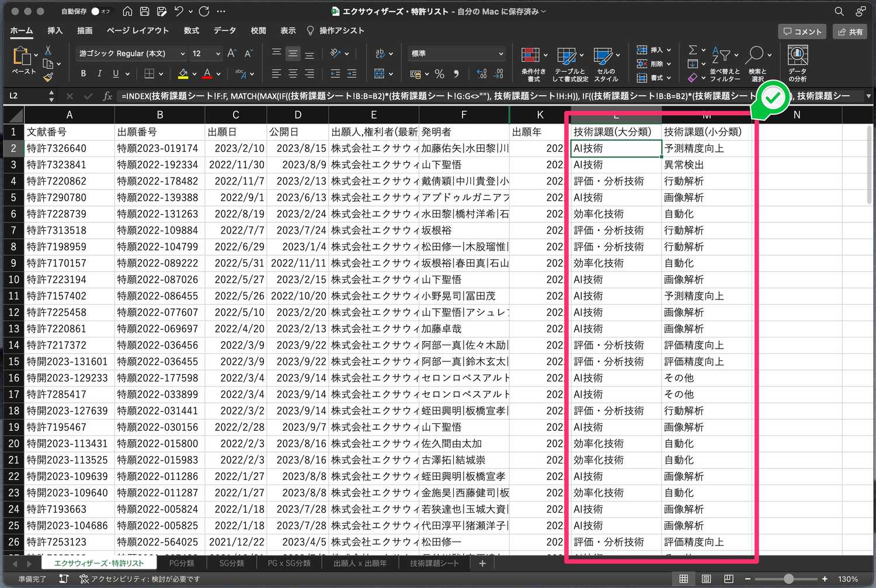
Task: Click the Decrease Indent icon
Action: click(x=335, y=74)
